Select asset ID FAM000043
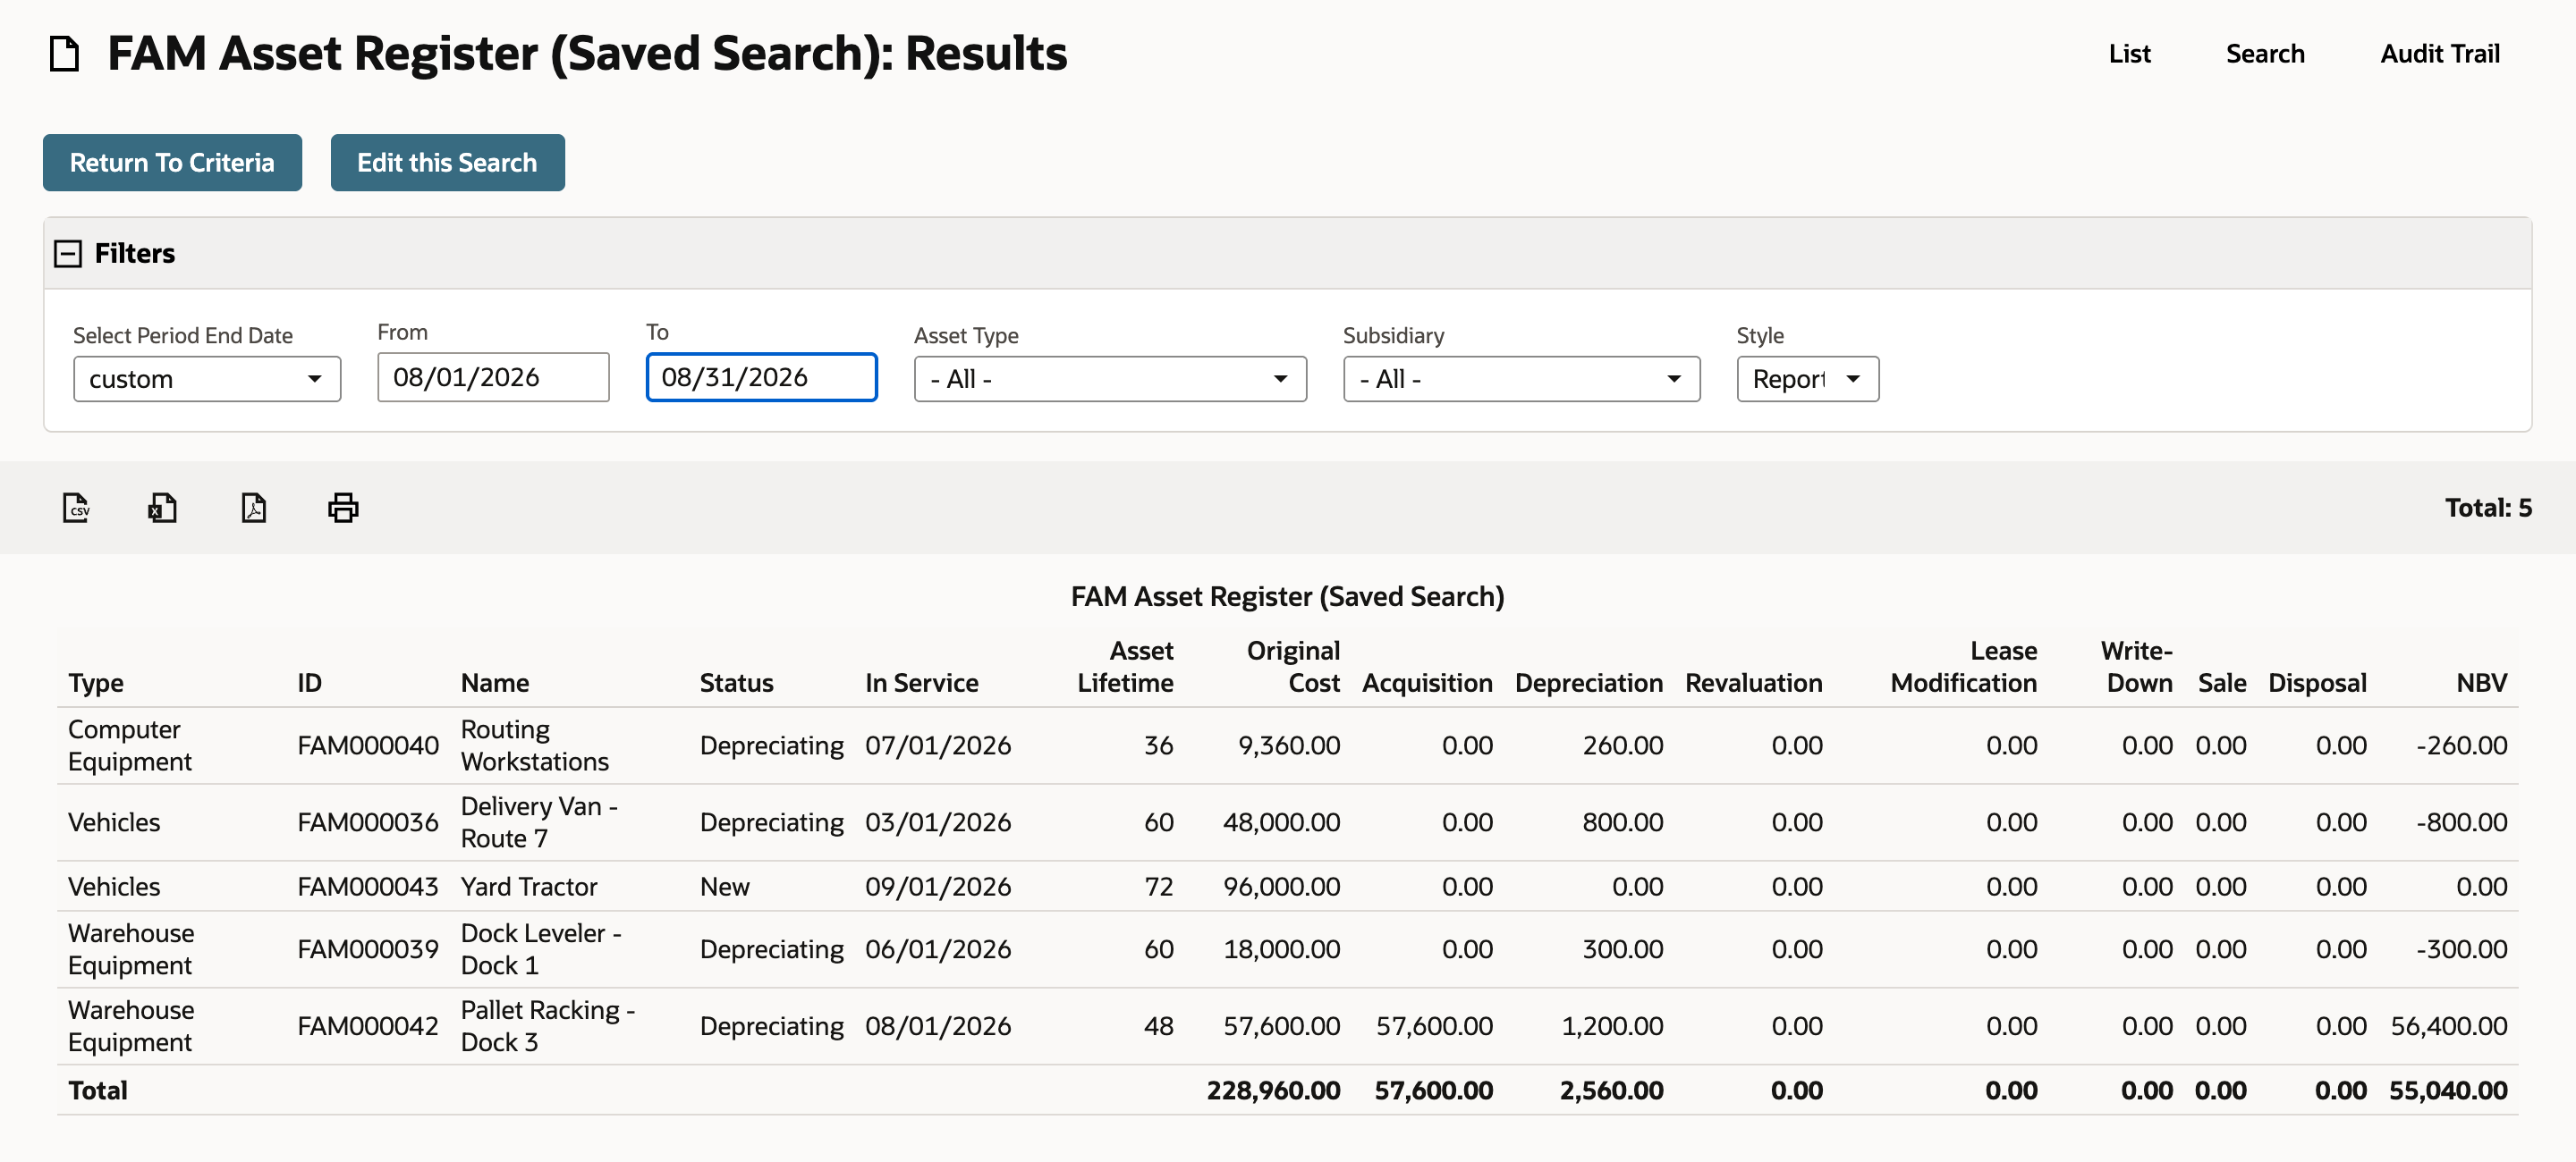The width and height of the screenshot is (2576, 1162). 368,886
